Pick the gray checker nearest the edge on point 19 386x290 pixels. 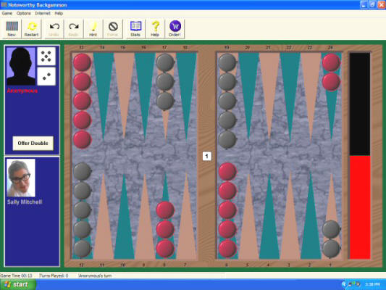tap(227, 62)
